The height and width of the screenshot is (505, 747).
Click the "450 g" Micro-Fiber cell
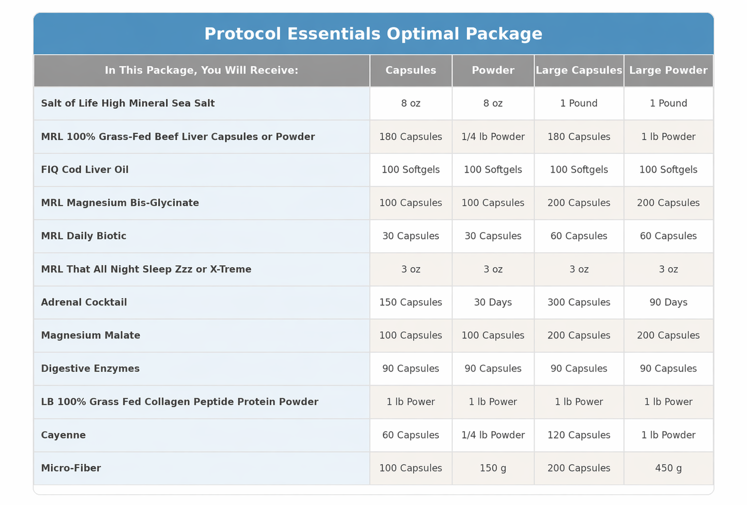[x=668, y=468]
